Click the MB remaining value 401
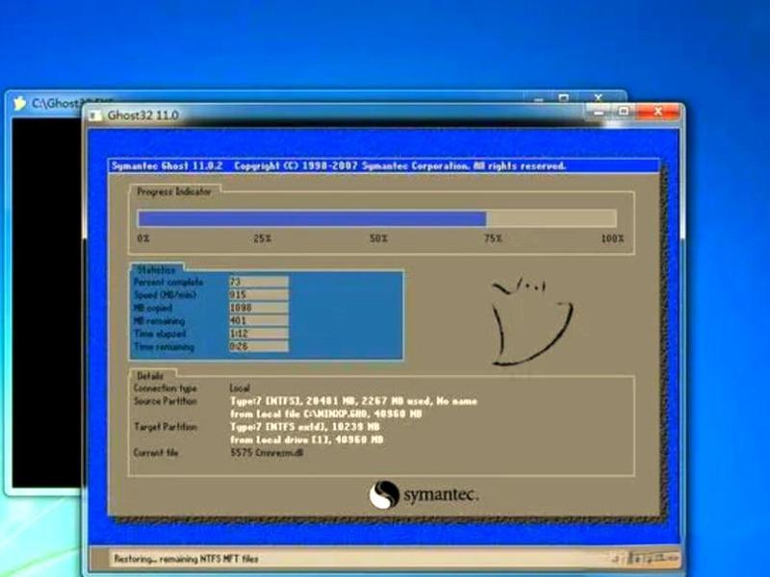This screenshot has width=770, height=577. click(258, 320)
